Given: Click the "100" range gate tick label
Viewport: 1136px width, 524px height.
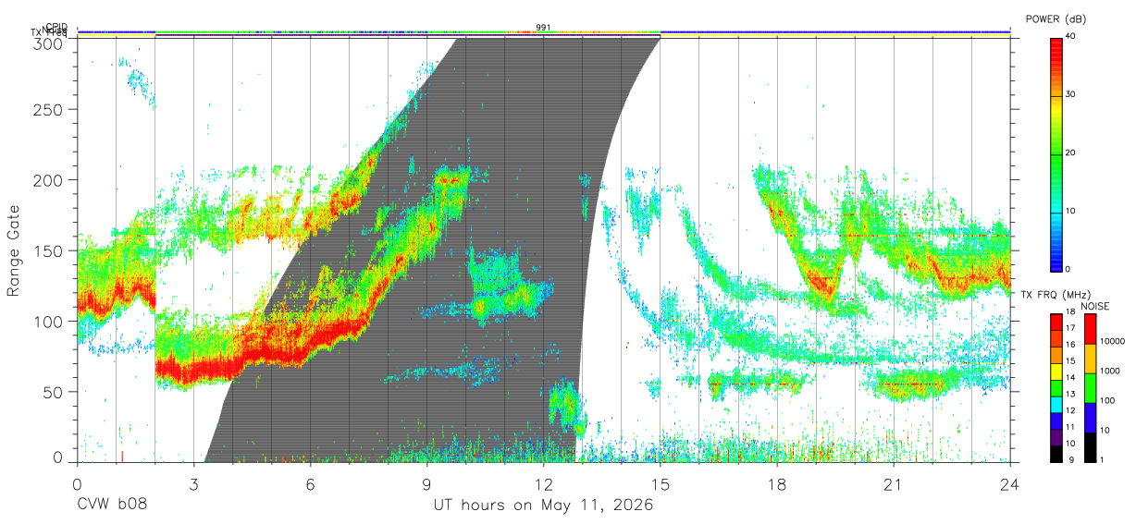Looking at the screenshot, I should (x=46, y=321).
